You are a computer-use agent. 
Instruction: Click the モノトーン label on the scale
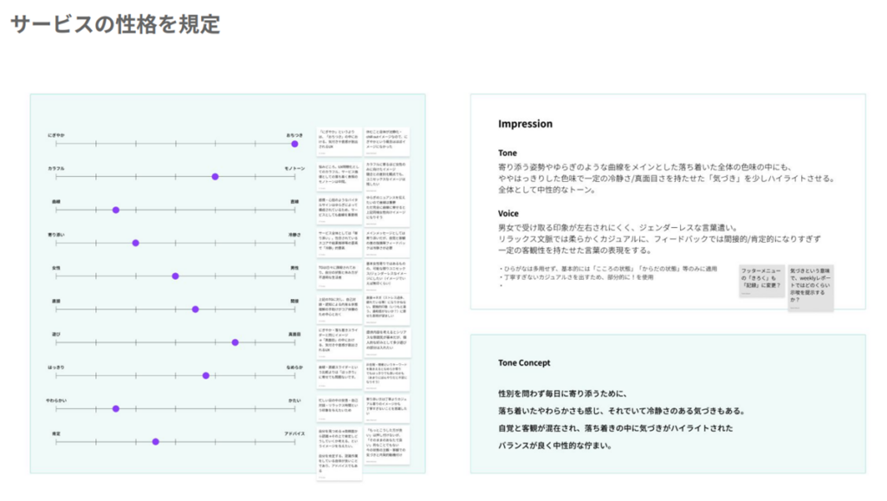295,169
